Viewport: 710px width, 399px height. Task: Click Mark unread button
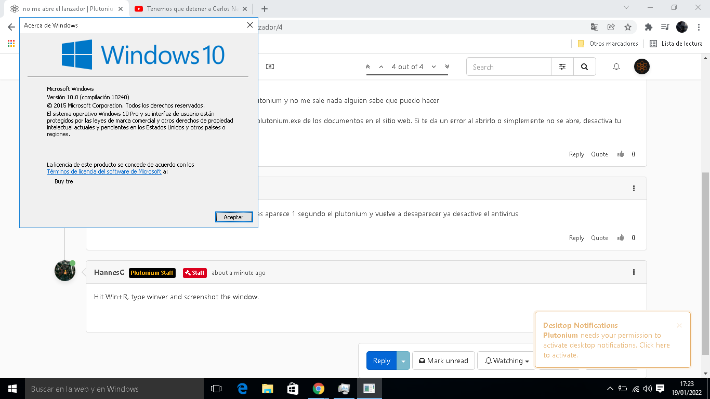(x=443, y=361)
